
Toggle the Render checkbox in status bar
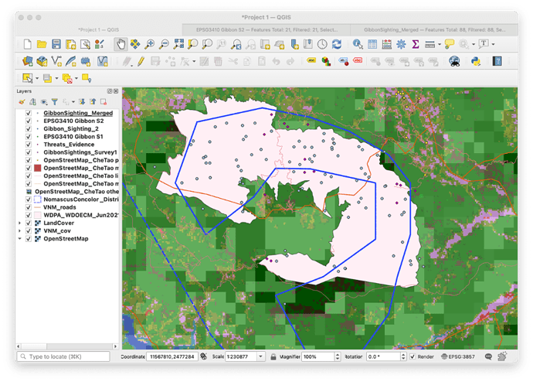coord(412,356)
